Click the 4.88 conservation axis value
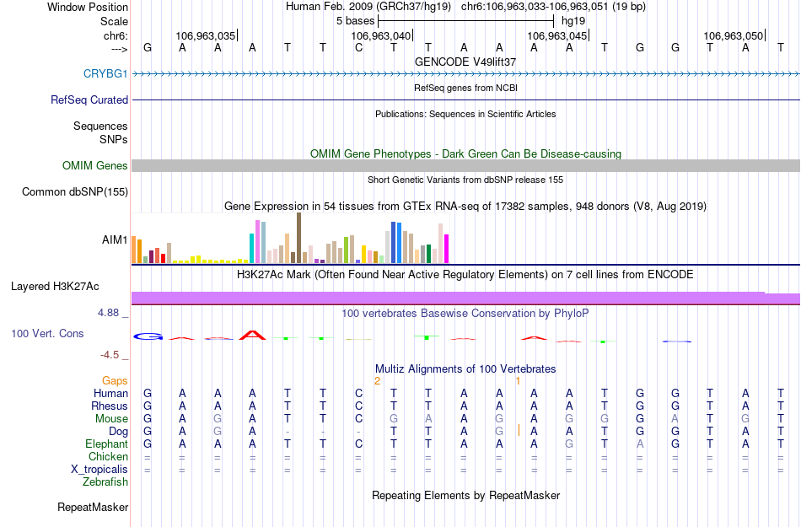 pyautogui.click(x=108, y=313)
